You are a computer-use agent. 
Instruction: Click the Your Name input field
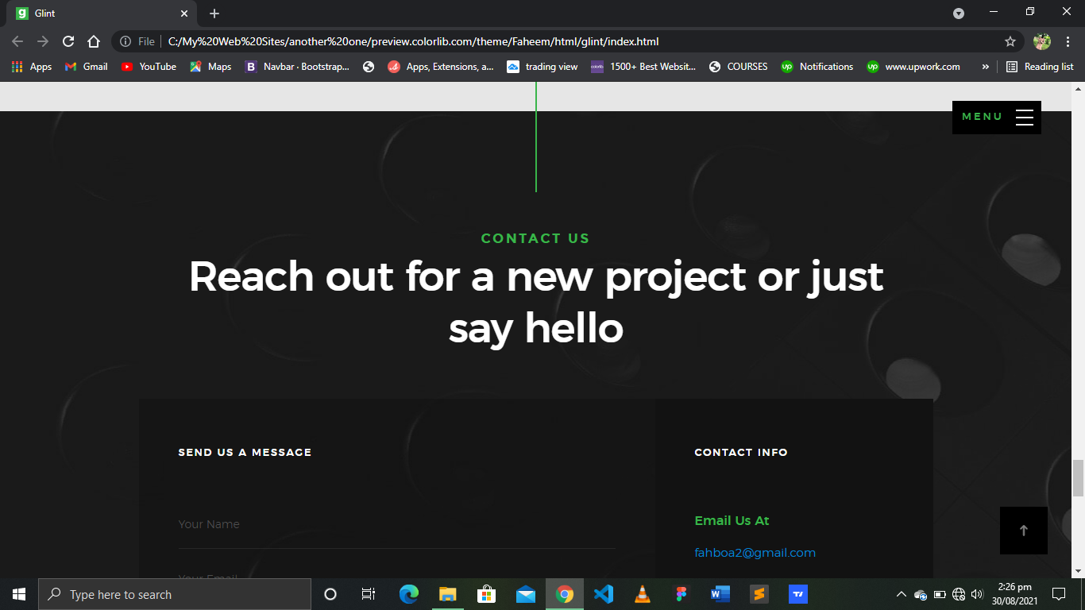point(396,524)
